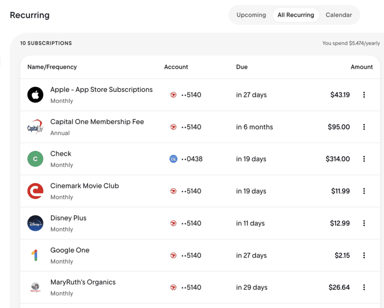Open more options for Cinemark Movie Club
The width and height of the screenshot is (384, 308).
point(364,191)
